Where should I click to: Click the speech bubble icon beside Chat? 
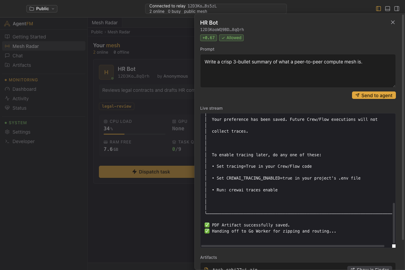point(7,55)
